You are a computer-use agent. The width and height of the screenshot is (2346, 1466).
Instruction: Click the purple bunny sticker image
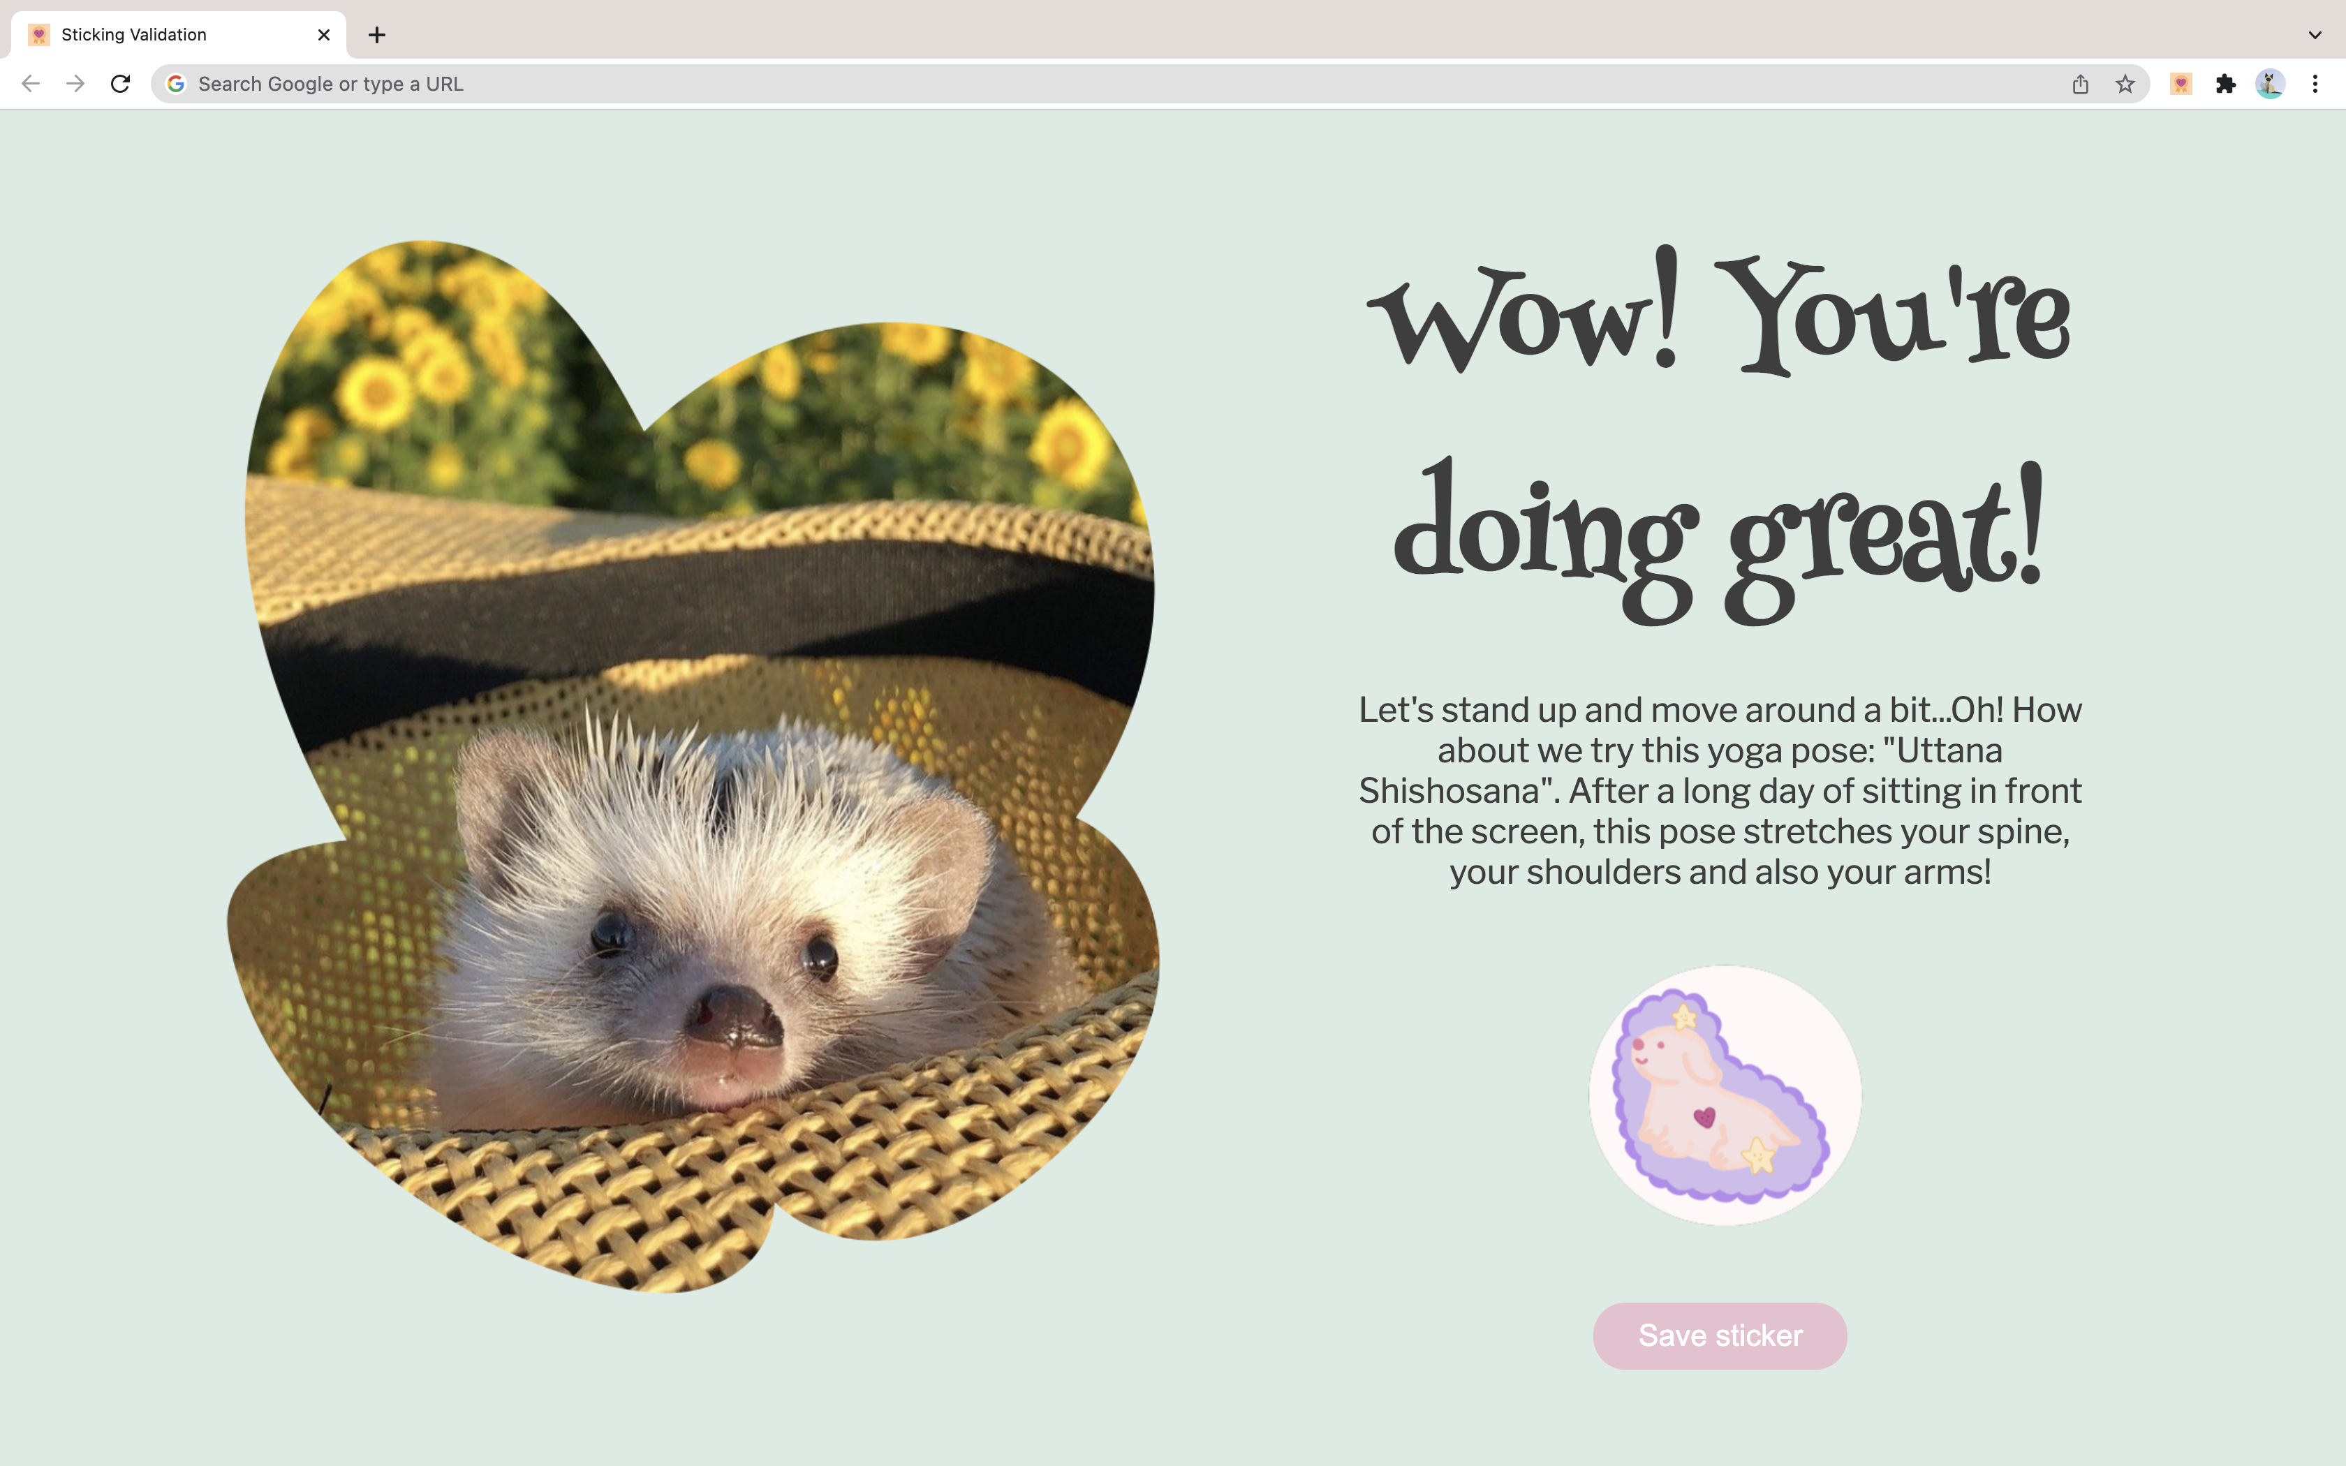(x=1724, y=1095)
